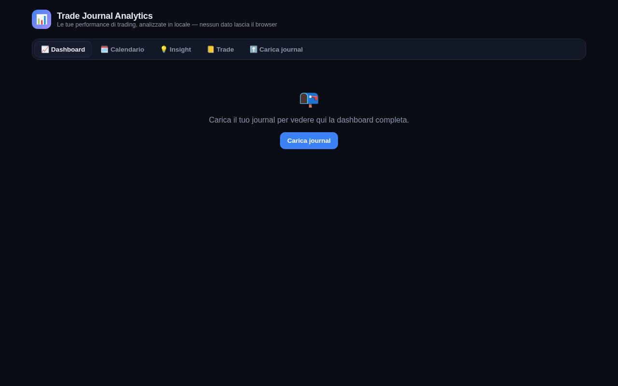Open the Dashboard tab

click(x=63, y=49)
